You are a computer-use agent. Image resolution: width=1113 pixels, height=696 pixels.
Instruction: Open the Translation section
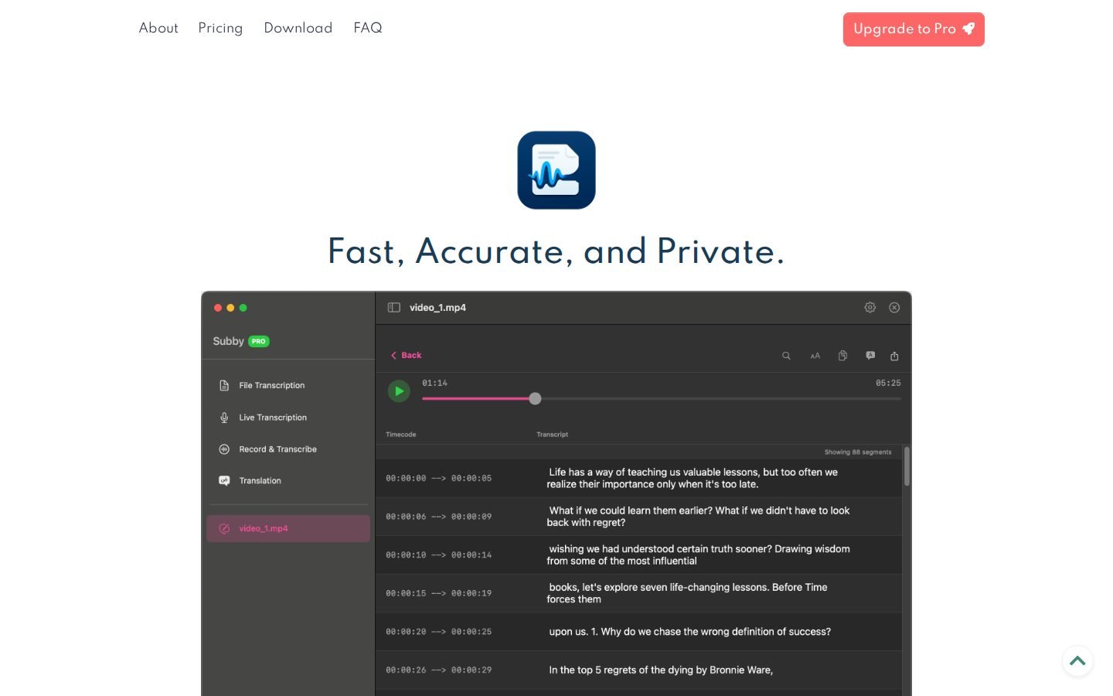coord(288,481)
